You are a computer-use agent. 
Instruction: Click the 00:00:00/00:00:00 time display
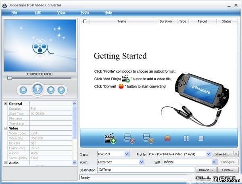coord(39,74)
